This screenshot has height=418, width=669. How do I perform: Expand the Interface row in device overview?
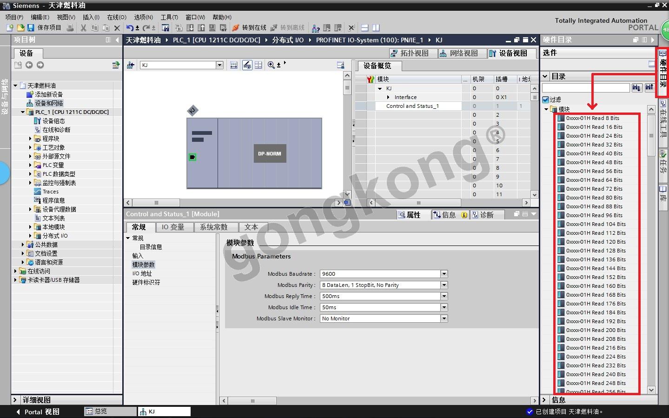coord(388,97)
